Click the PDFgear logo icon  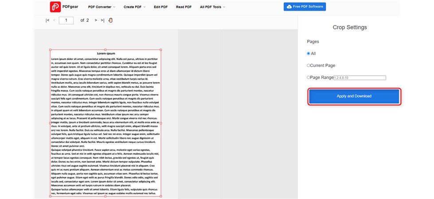click(55, 7)
